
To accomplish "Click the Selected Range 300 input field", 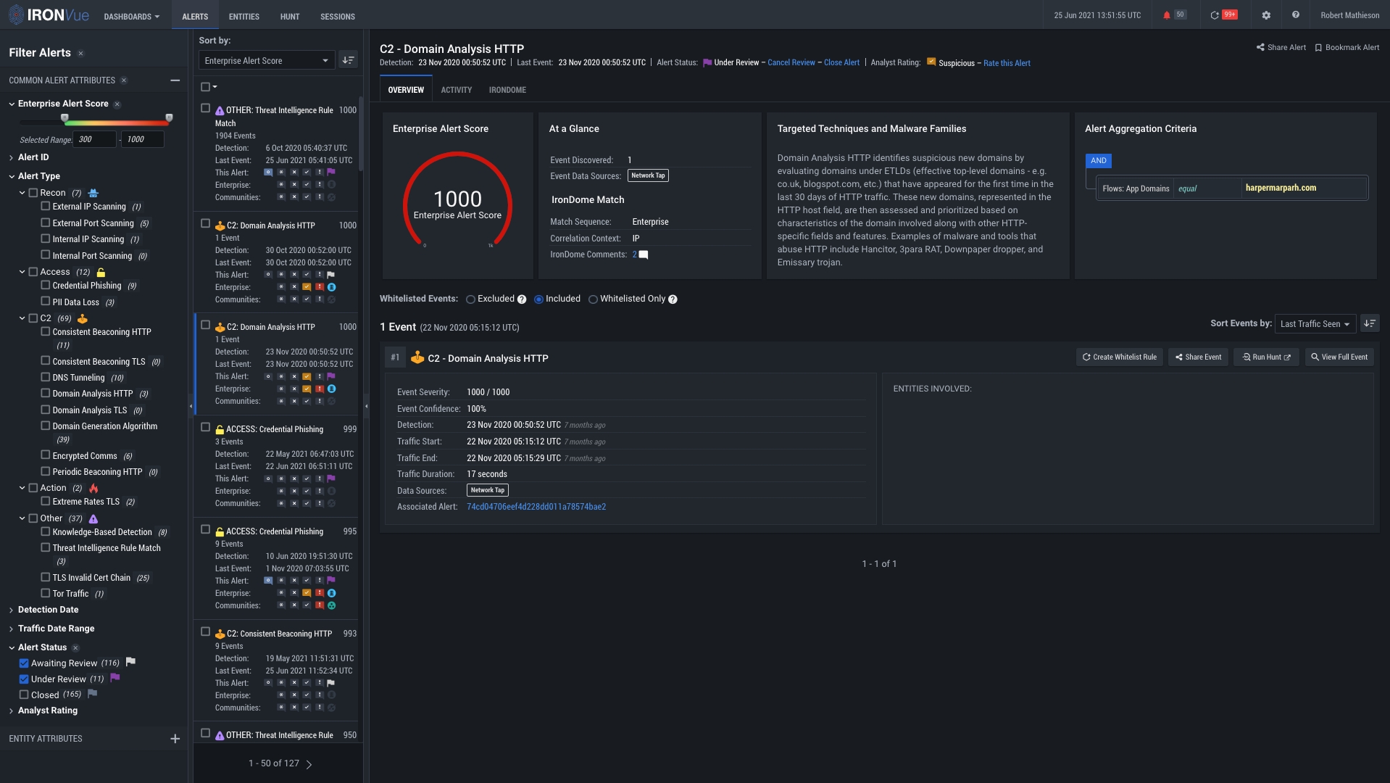I will [x=93, y=139].
